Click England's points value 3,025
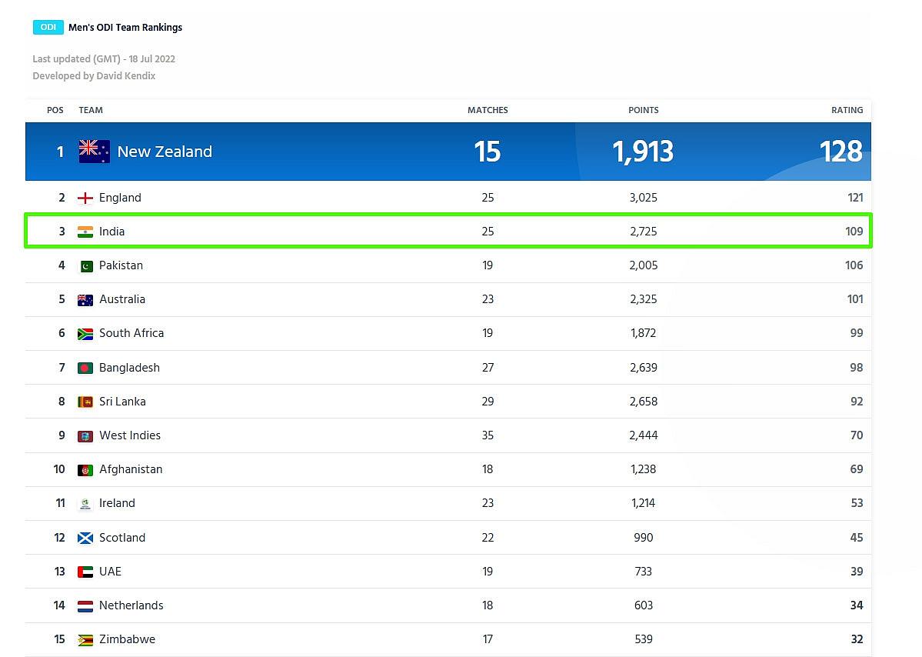Viewport: 922px width, 657px height. (644, 198)
